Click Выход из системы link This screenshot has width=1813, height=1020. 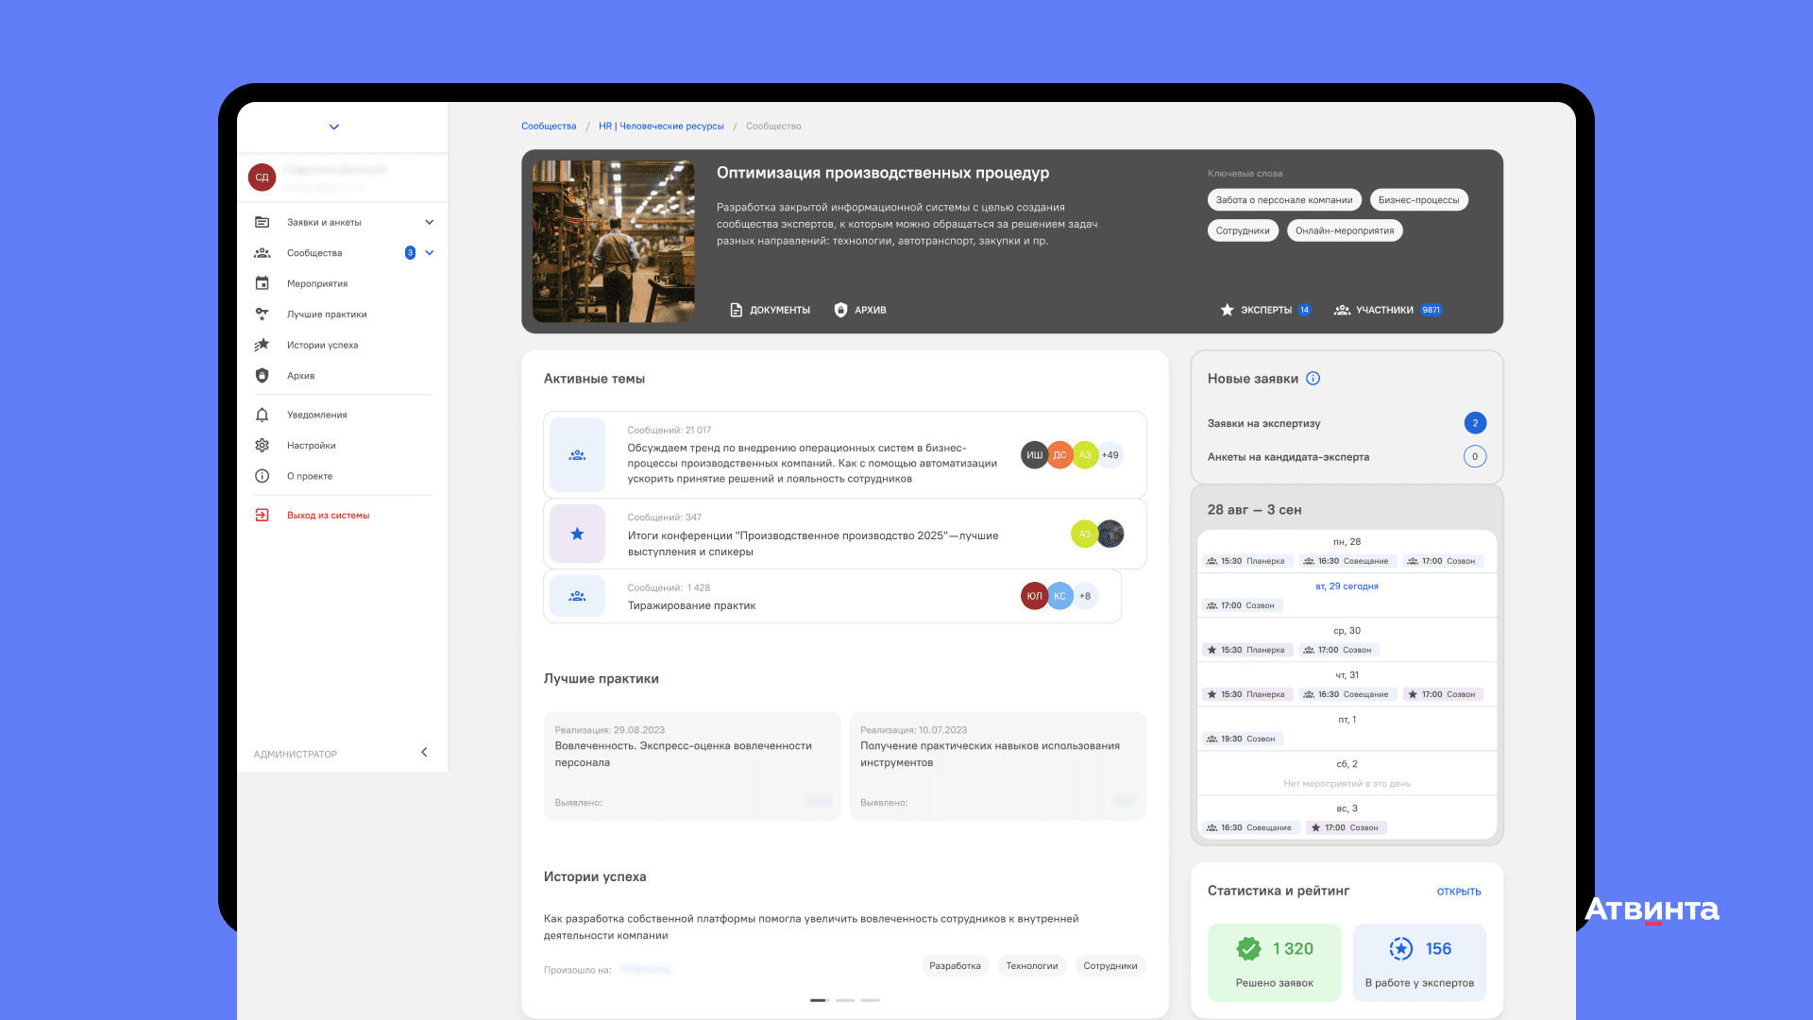pos(328,516)
